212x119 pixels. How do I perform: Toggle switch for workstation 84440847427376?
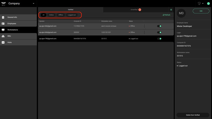click(x=159, y=39)
